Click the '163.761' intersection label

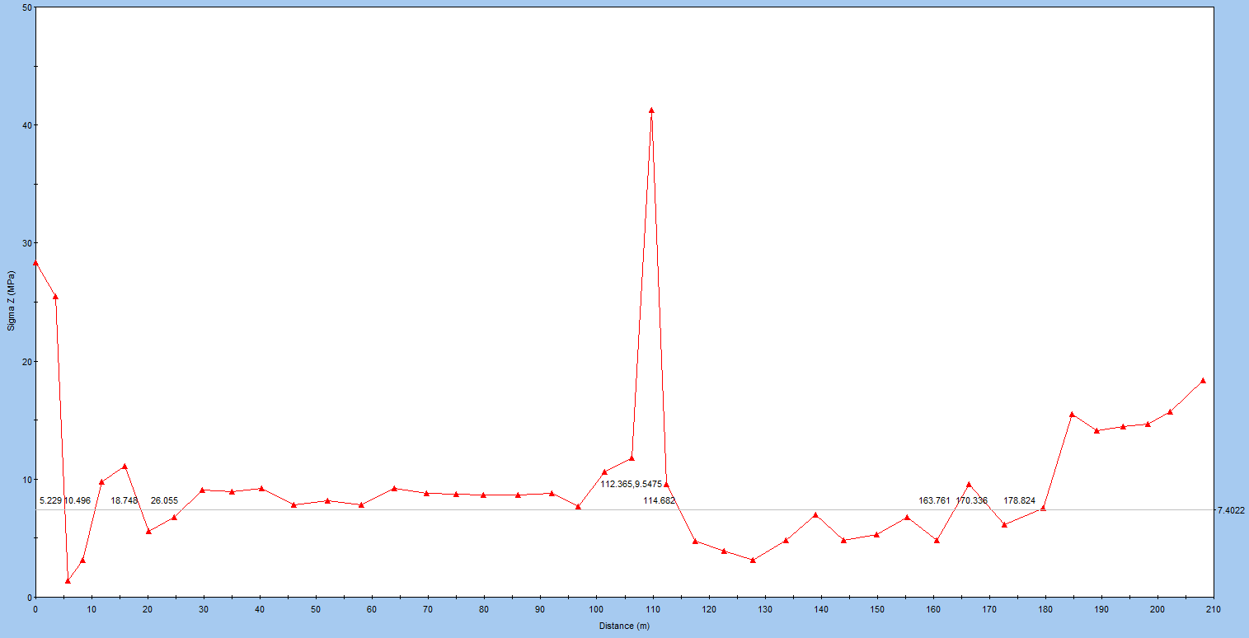[x=934, y=500]
